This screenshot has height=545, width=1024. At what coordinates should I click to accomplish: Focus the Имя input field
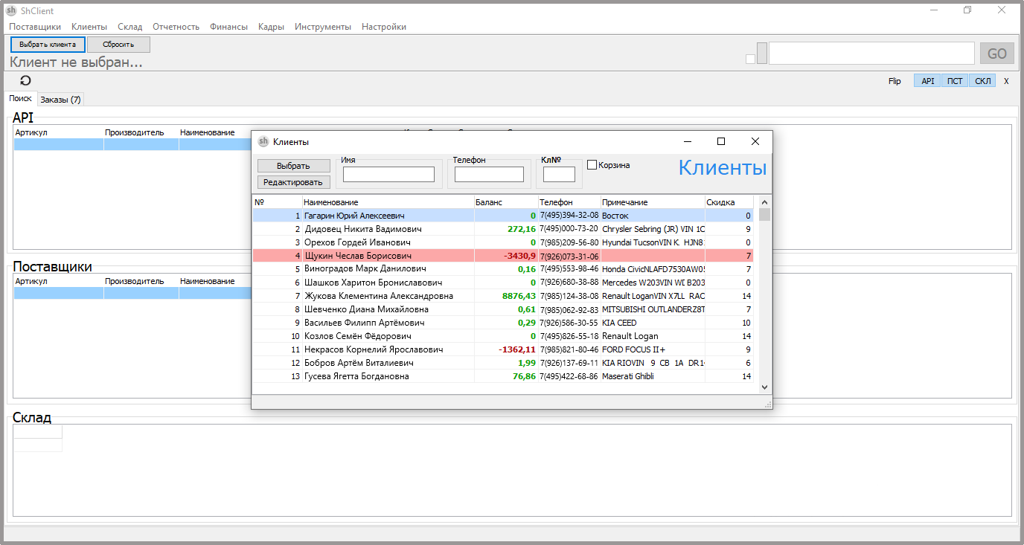click(x=388, y=174)
